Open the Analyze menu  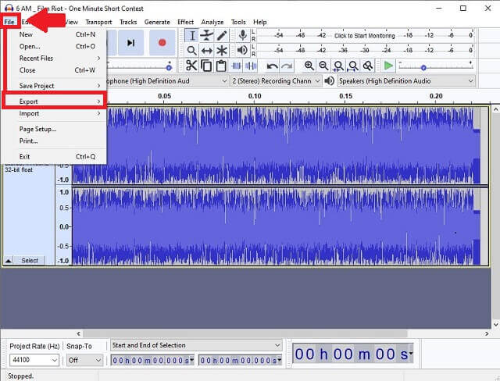pyautogui.click(x=212, y=22)
